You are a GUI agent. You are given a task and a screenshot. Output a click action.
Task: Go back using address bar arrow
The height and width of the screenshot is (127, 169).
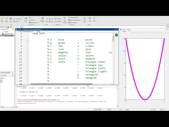(x=1, y=27)
